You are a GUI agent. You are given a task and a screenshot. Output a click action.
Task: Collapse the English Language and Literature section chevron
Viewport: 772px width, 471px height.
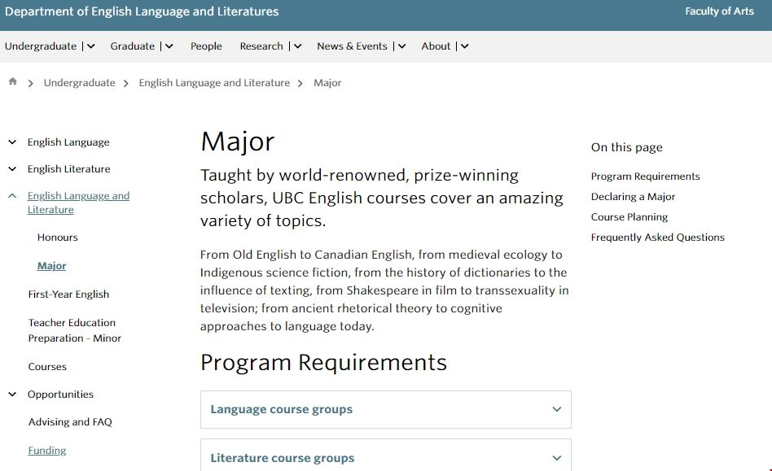tap(11, 195)
